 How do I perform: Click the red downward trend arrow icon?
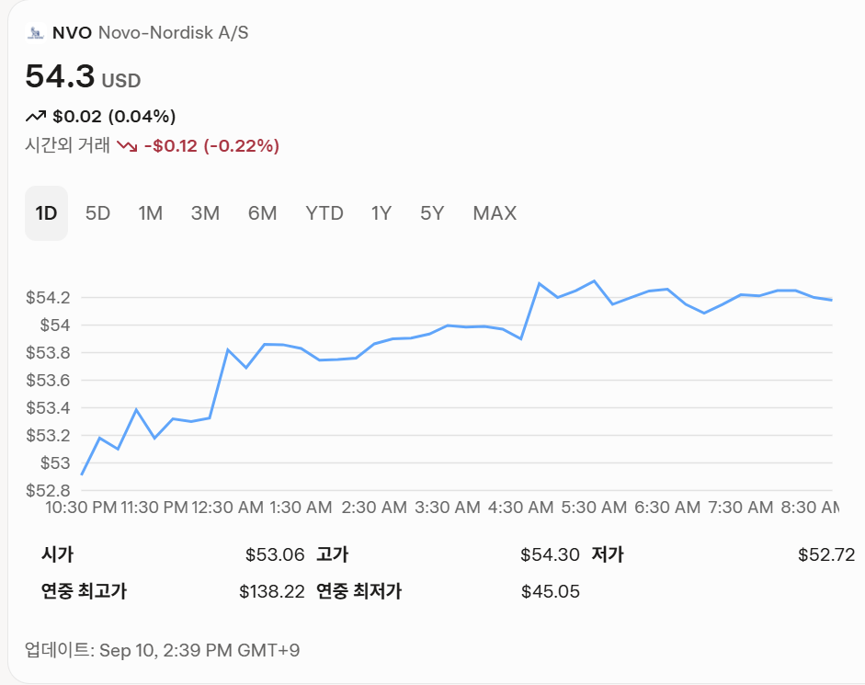[x=127, y=146]
